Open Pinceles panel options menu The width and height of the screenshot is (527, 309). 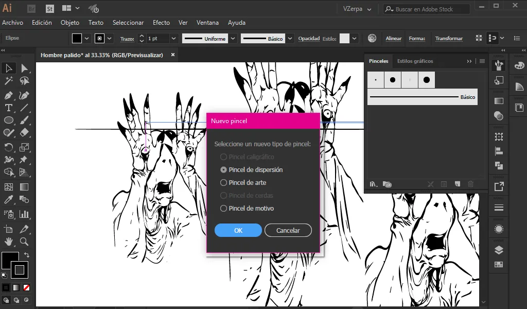point(482,61)
